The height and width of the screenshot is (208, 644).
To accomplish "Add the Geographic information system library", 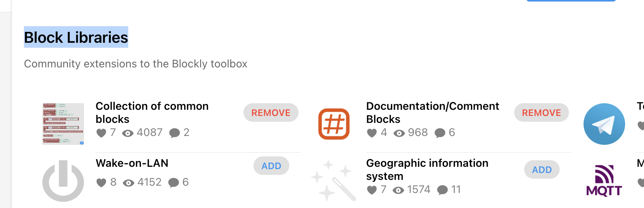I will [x=542, y=169].
